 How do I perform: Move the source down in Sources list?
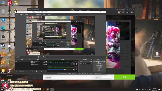(x=42, y=71)
